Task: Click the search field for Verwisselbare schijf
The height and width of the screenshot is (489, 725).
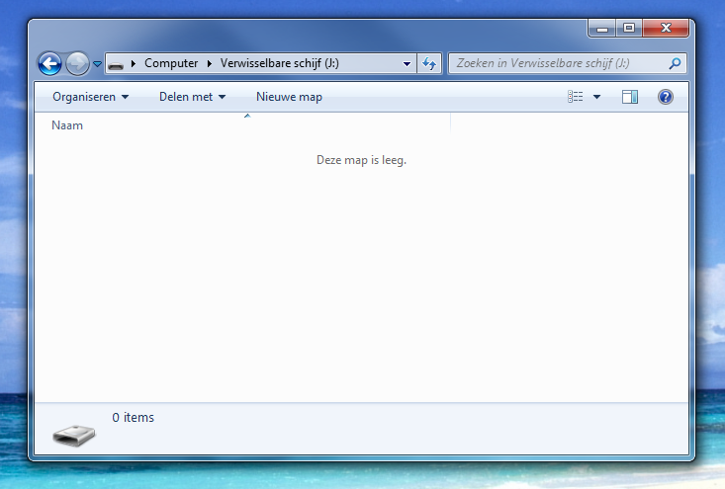Action: [x=559, y=64]
